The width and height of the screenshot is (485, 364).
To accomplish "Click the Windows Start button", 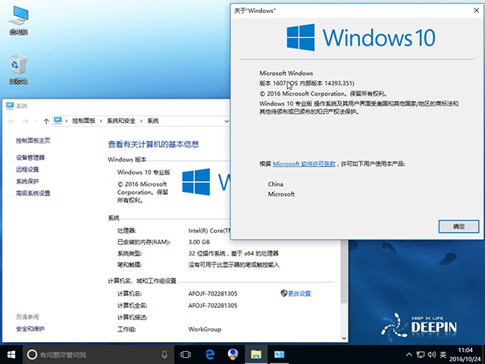I will (x=11, y=354).
